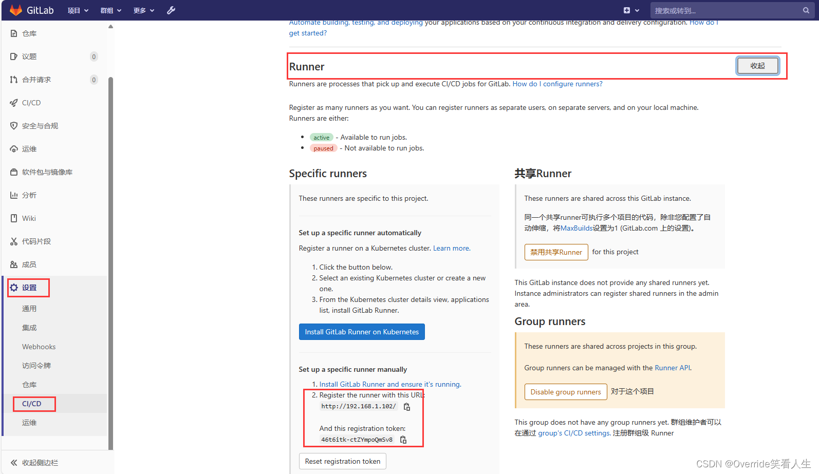Click the active status badge
The image size is (819, 474).
pyautogui.click(x=322, y=137)
